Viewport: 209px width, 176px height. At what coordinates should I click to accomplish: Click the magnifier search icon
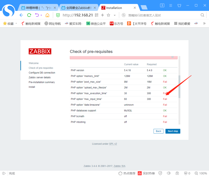point(202,15)
